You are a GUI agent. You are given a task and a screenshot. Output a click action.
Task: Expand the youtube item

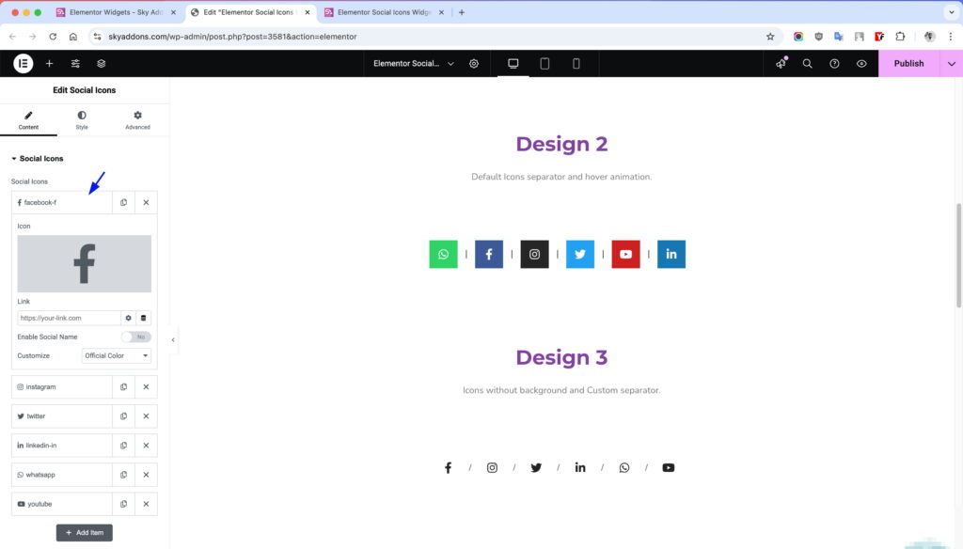point(61,504)
